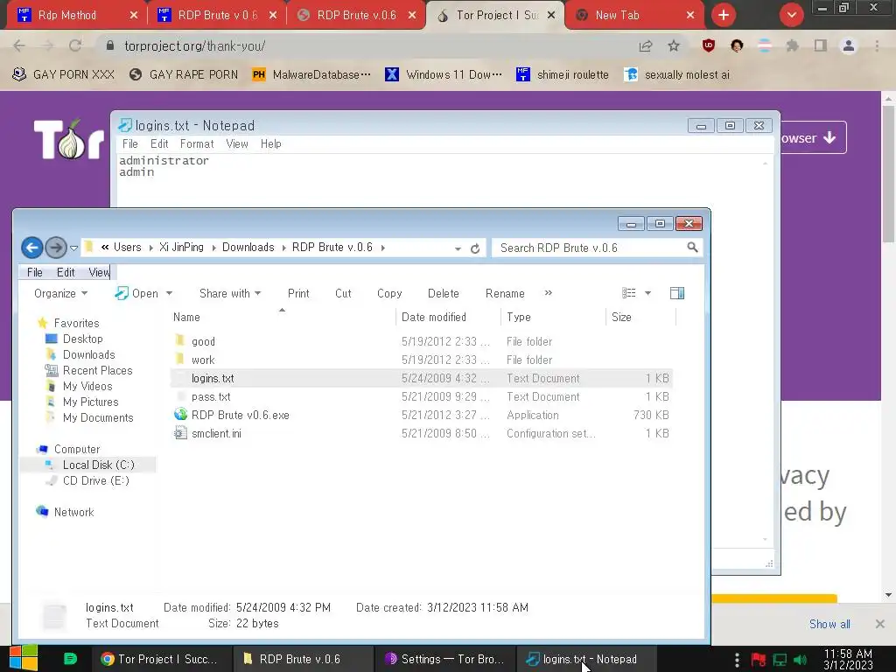This screenshot has width=896, height=672.
Task: Open the browser three-dot menu
Action: pos(877,45)
